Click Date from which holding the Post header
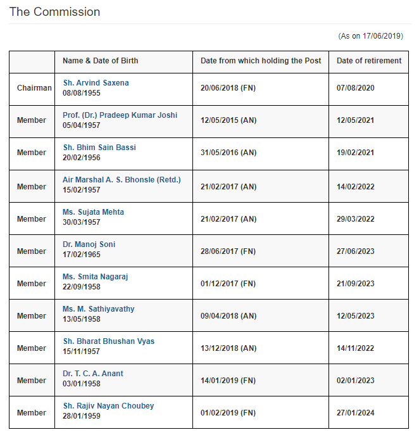The image size is (419, 437). (261, 61)
